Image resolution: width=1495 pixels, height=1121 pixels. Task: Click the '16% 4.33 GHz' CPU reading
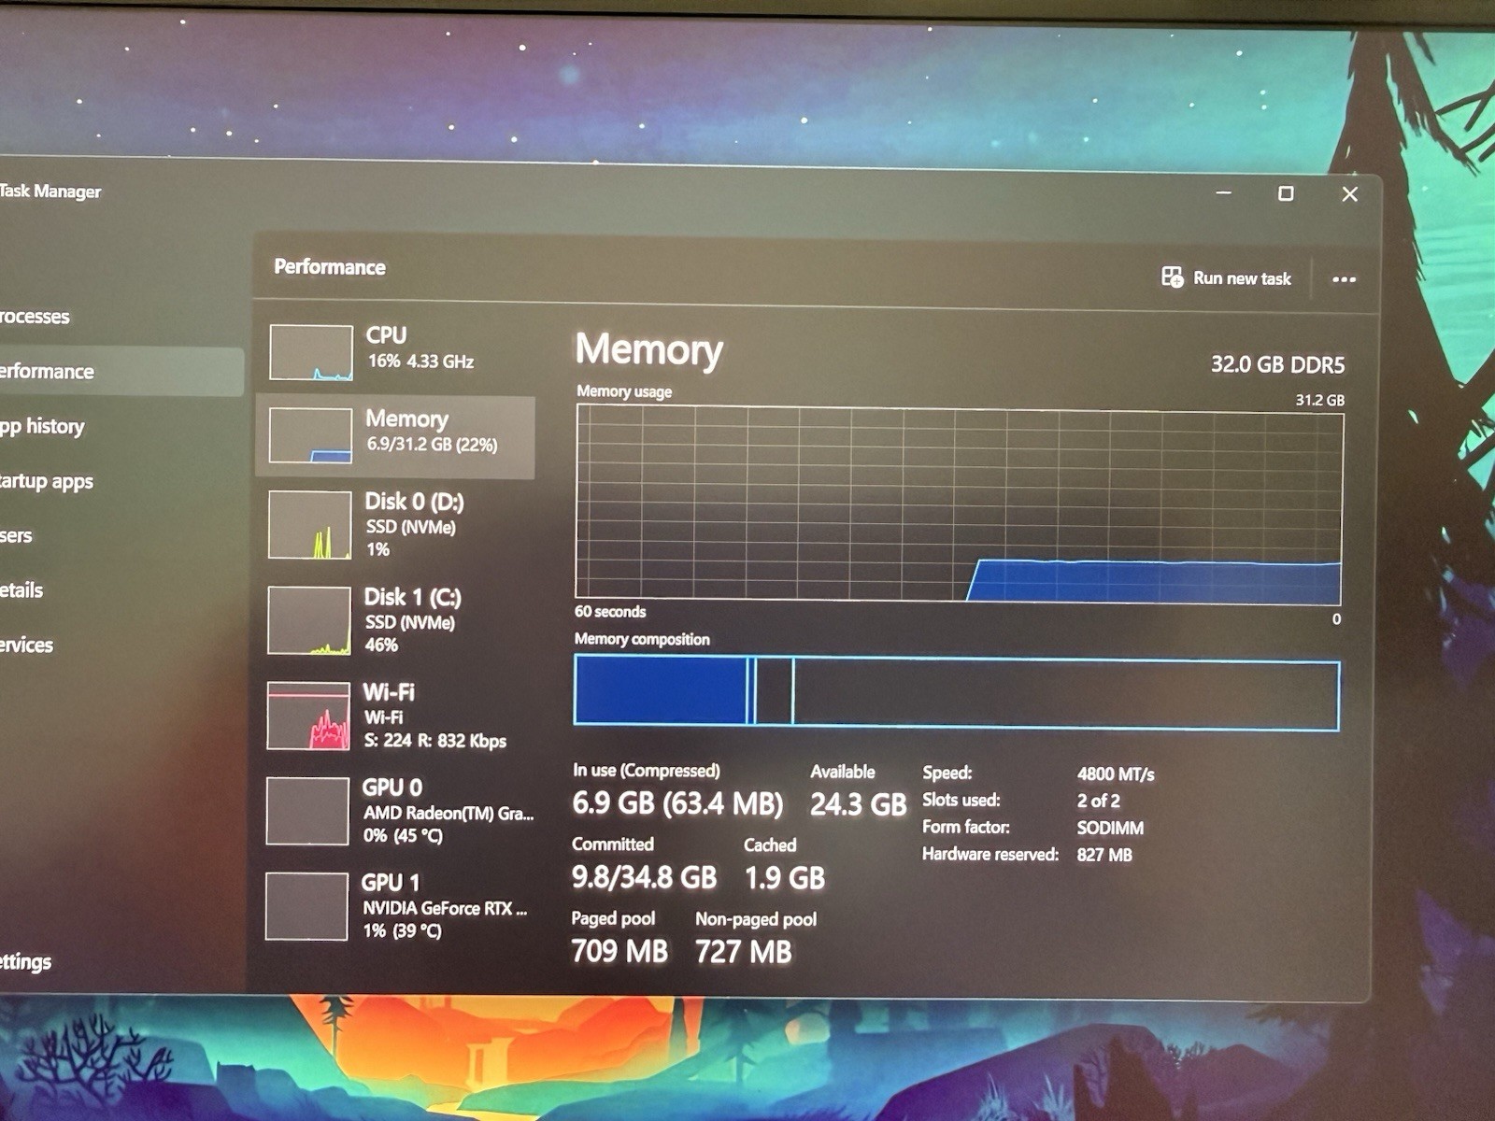[x=420, y=362]
